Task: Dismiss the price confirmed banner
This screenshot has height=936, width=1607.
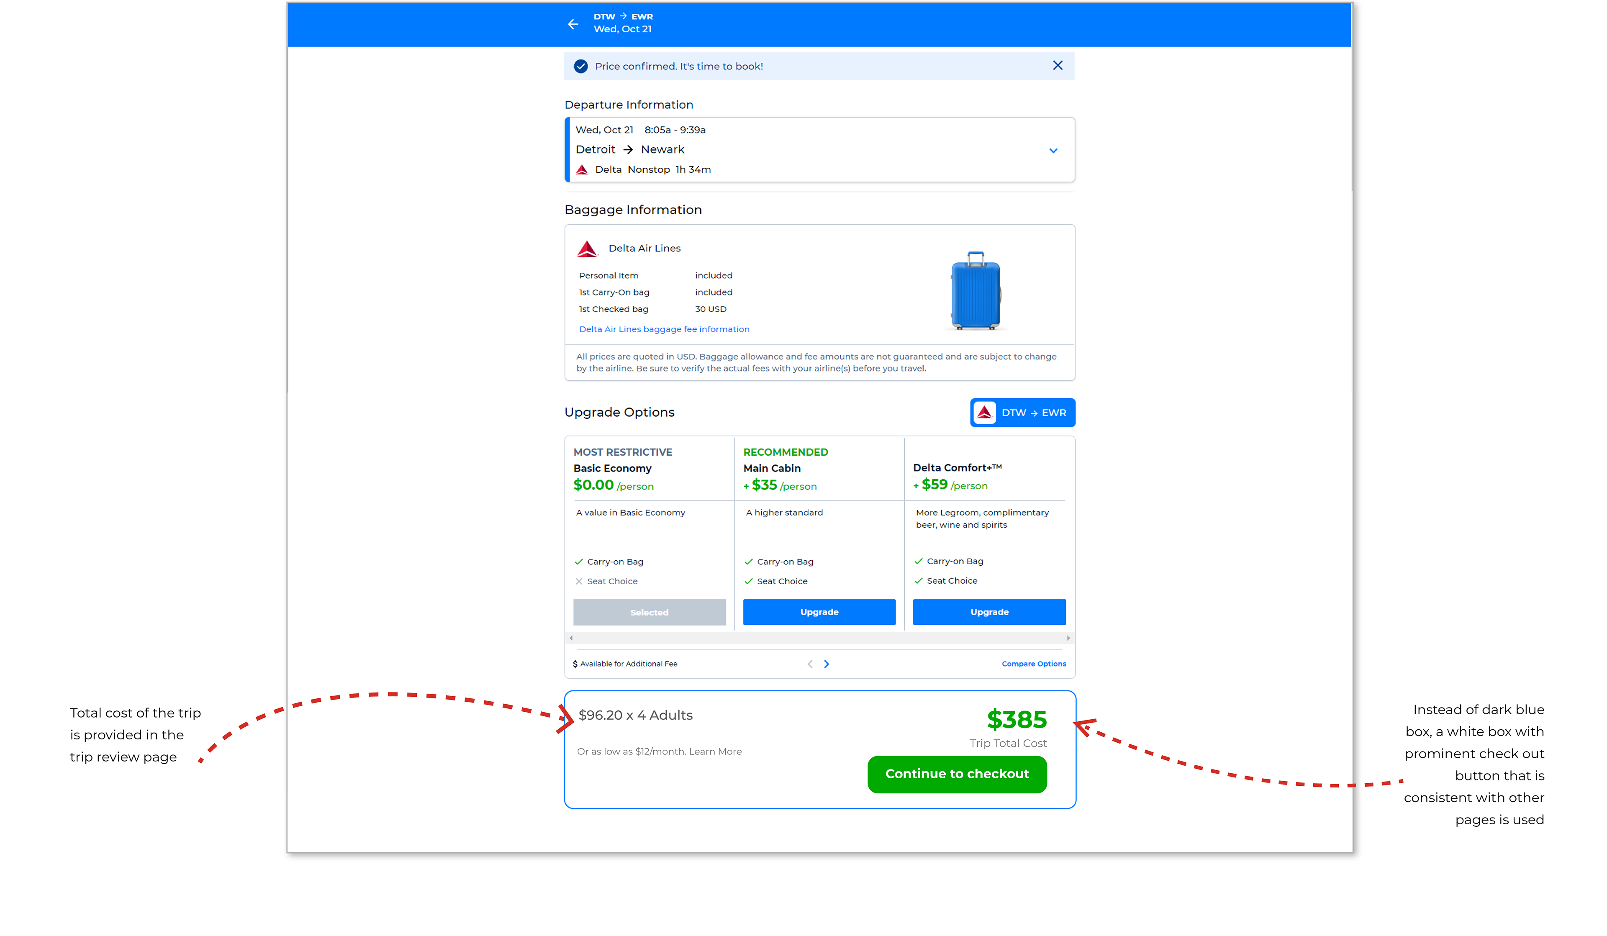Action: tap(1057, 66)
